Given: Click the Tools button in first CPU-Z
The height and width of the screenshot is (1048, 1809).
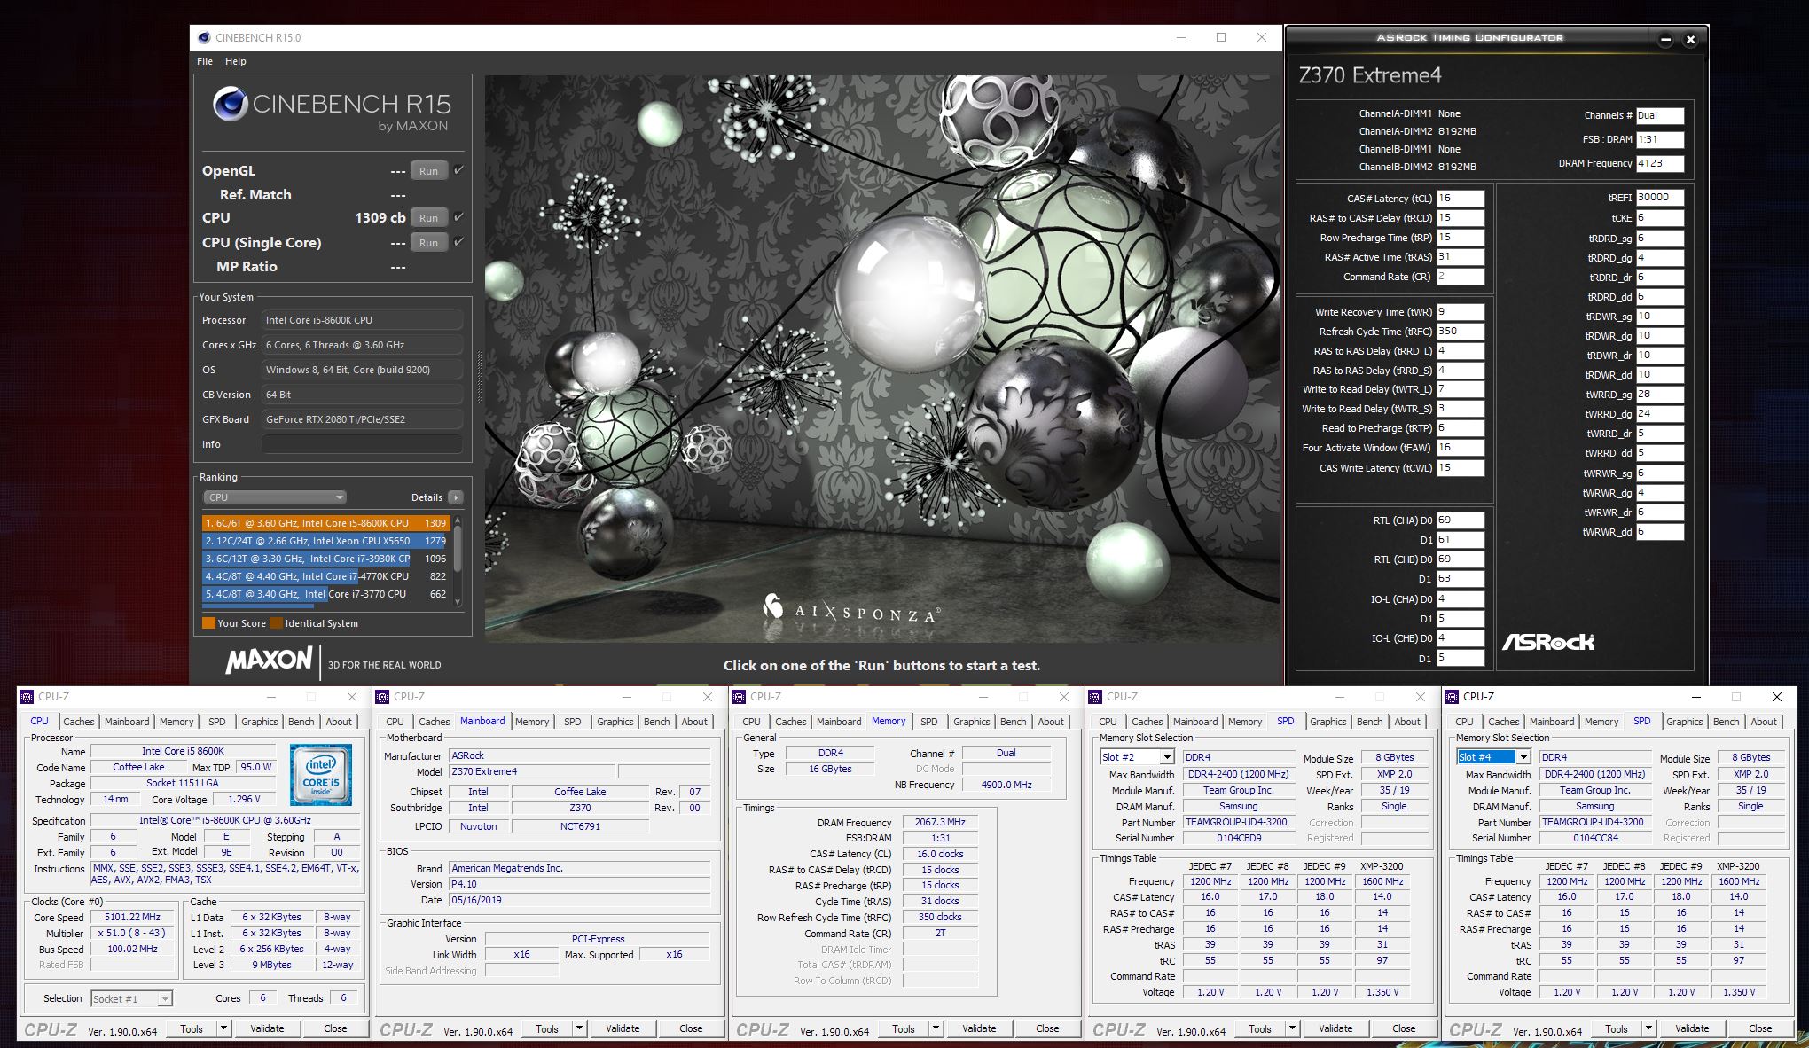Looking at the screenshot, I should 192,1028.
